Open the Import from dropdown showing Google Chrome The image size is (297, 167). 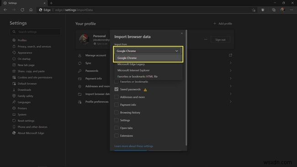(148, 51)
